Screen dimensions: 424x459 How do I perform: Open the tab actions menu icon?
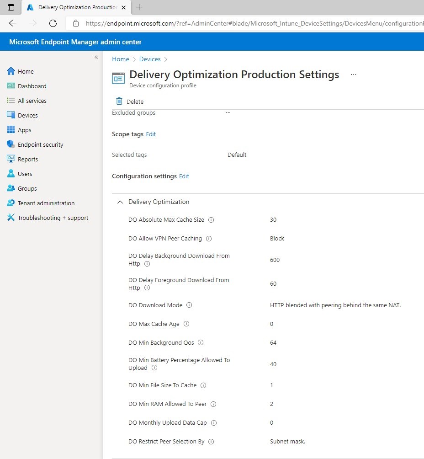(11, 7)
